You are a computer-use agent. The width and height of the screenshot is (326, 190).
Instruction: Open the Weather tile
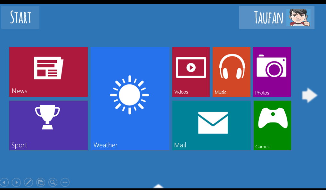pos(130,98)
